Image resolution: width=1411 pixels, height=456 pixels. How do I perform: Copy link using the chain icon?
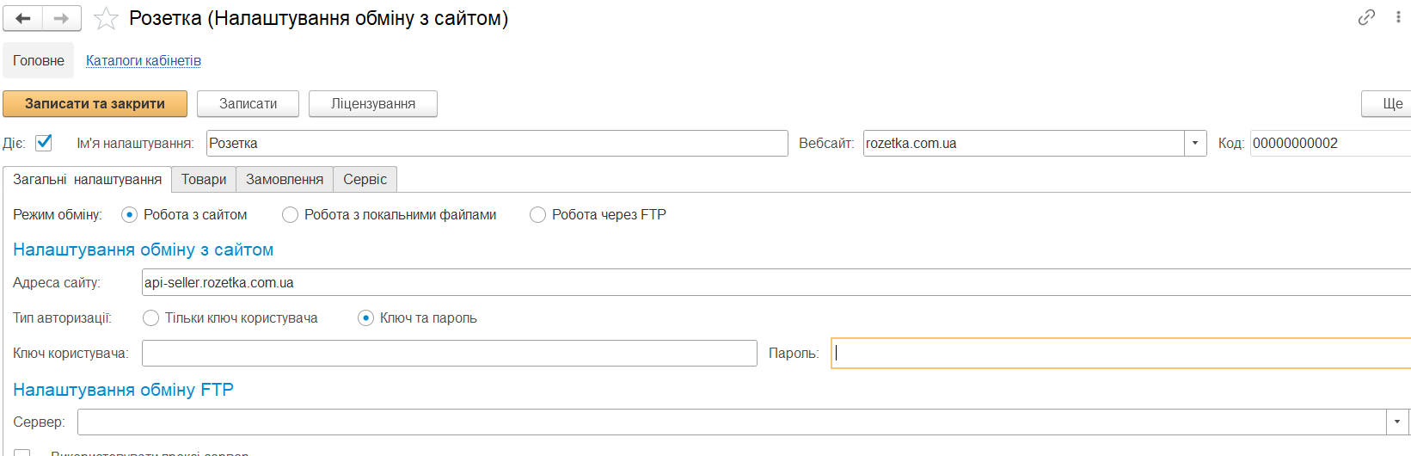[1366, 17]
